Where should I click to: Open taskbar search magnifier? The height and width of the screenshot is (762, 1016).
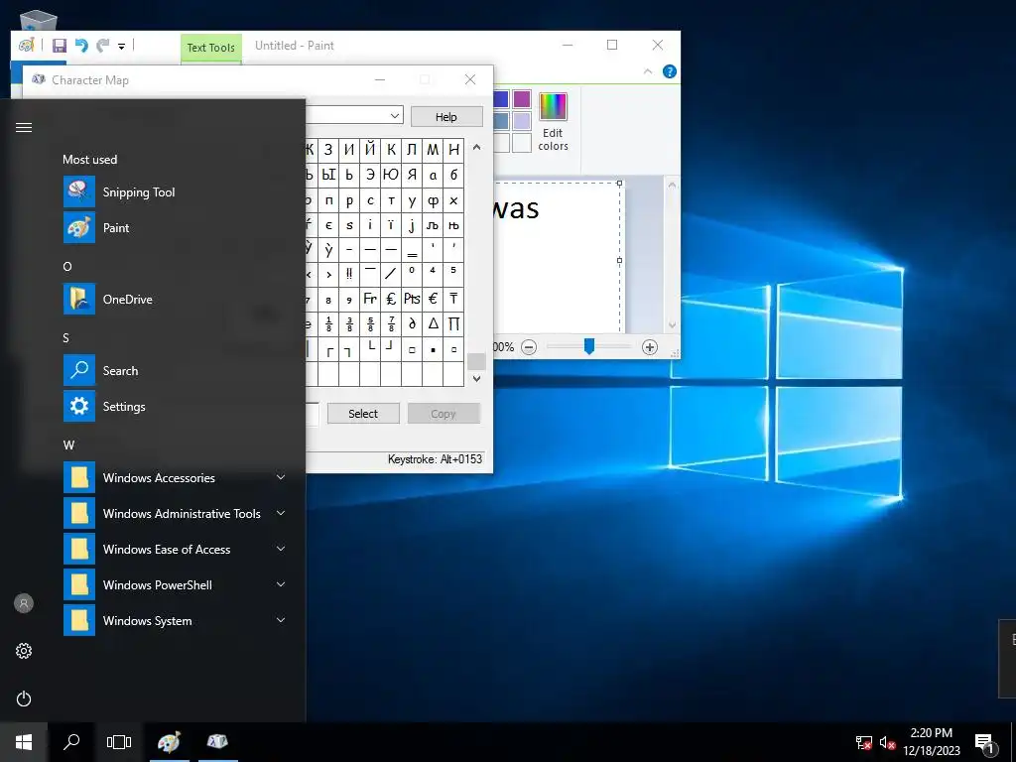(x=71, y=742)
